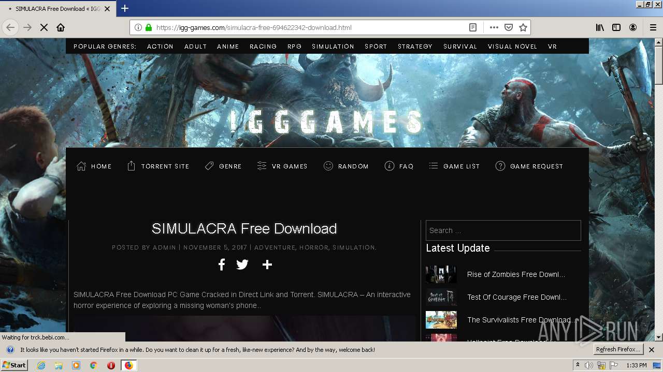Screen dimensions: 663x372
Task: Open the ACTION genre
Action: pos(160,47)
